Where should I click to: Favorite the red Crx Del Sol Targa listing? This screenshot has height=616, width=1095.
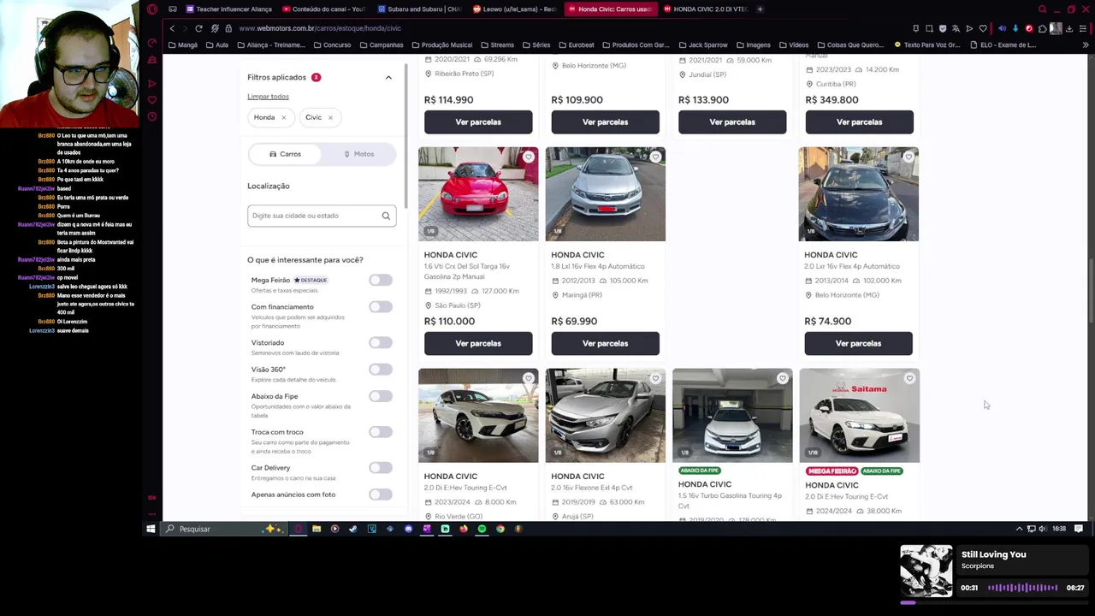[x=529, y=157]
